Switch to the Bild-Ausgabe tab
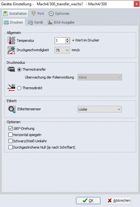The height and width of the screenshot is (207, 140). point(61,22)
